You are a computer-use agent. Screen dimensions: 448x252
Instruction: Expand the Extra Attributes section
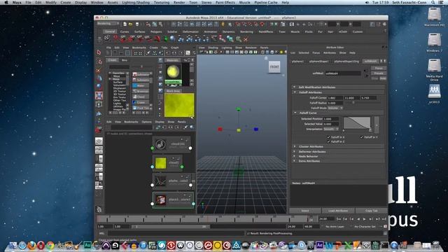point(295,161)
